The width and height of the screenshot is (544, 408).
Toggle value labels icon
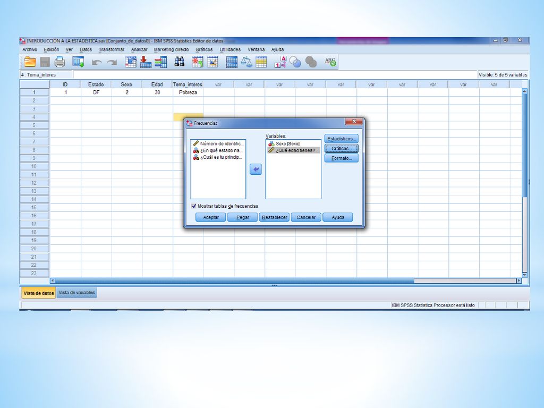click(x=280, y=62)
